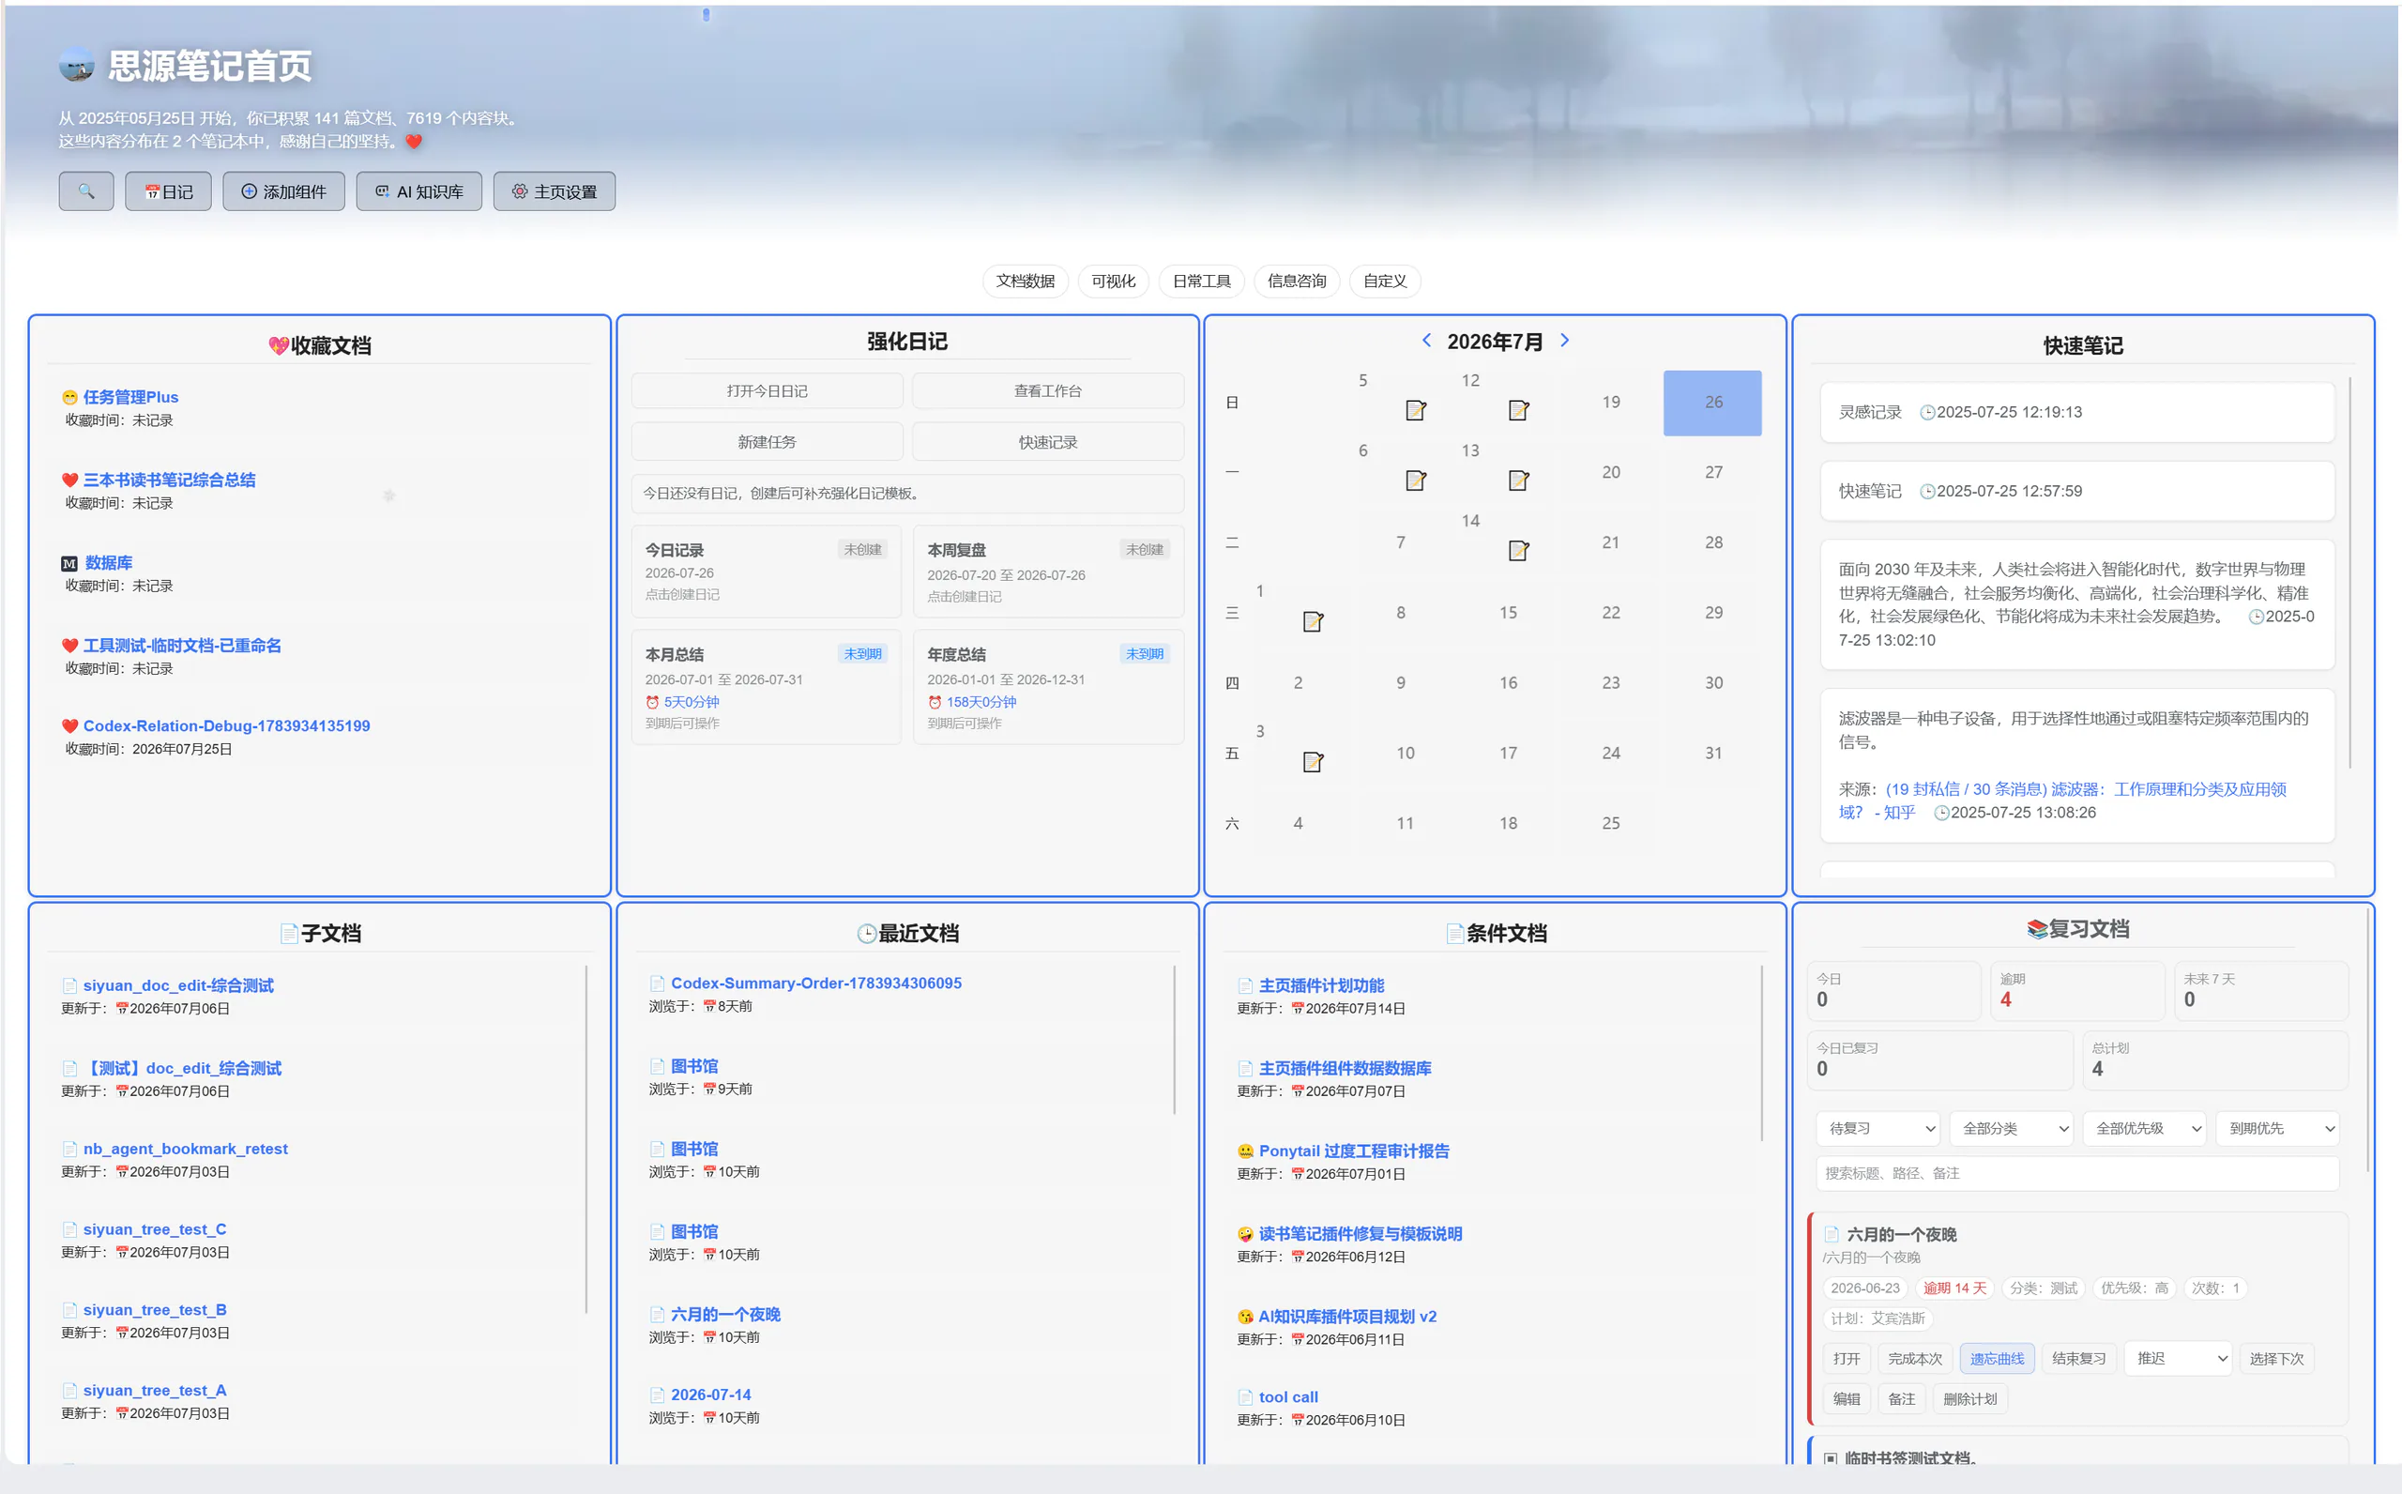2402x1494 pixels.
Task: Open the diary note icon on July 14
Action: pos(1519,550)
